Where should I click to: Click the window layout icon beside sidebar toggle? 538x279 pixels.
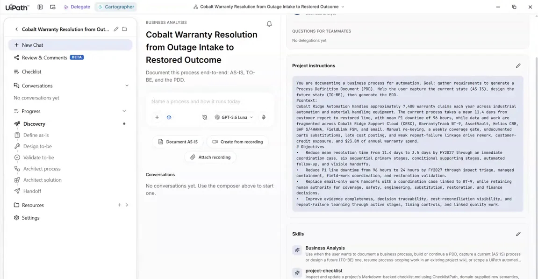[x=52, y=7]
